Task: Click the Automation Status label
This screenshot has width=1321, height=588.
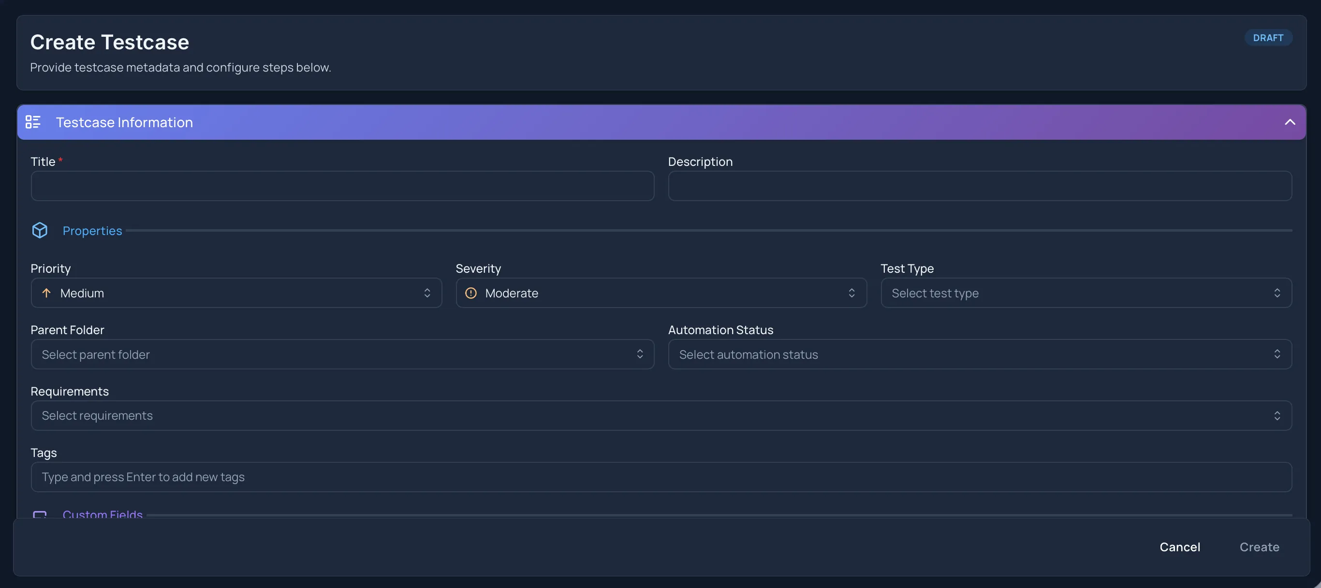Action: pos(720,330)
